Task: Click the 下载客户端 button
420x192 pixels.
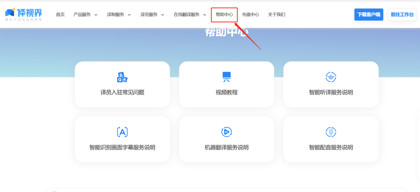Action: [x=369, y=14]
